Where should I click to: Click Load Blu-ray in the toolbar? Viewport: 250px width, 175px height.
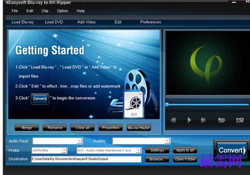[23, 22]
